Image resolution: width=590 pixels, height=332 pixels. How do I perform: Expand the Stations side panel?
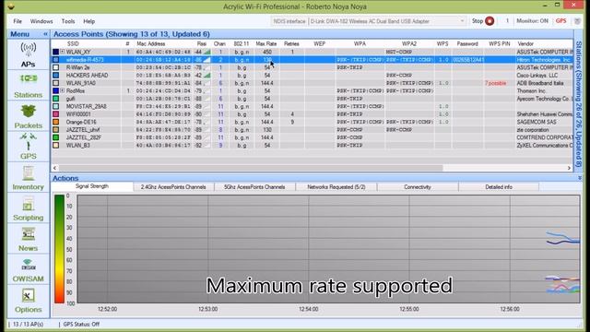click(579, 103)
